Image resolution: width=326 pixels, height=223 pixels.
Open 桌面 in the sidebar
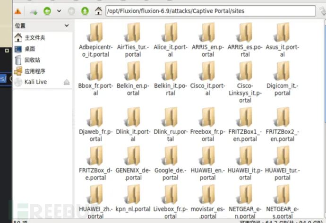coord(25,49)
